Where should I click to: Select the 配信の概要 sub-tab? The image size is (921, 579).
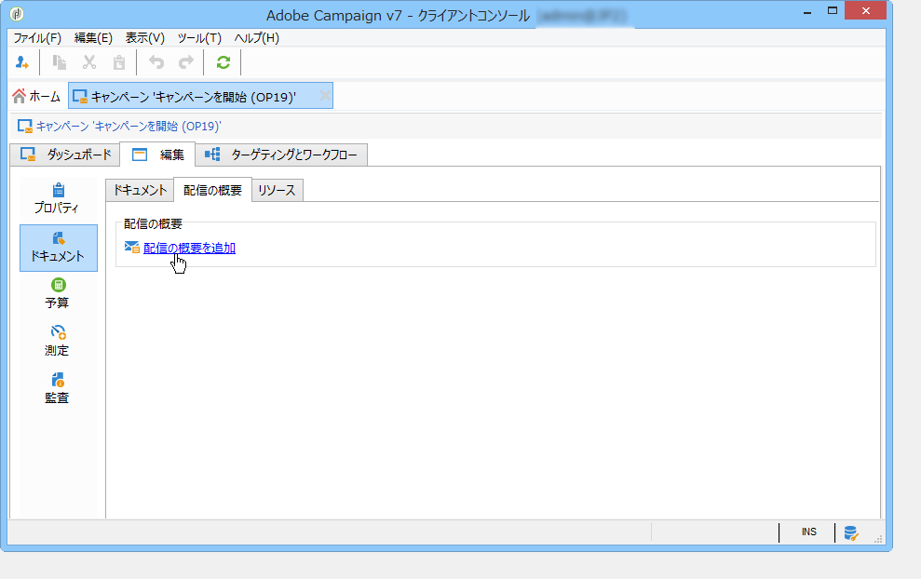212,190
